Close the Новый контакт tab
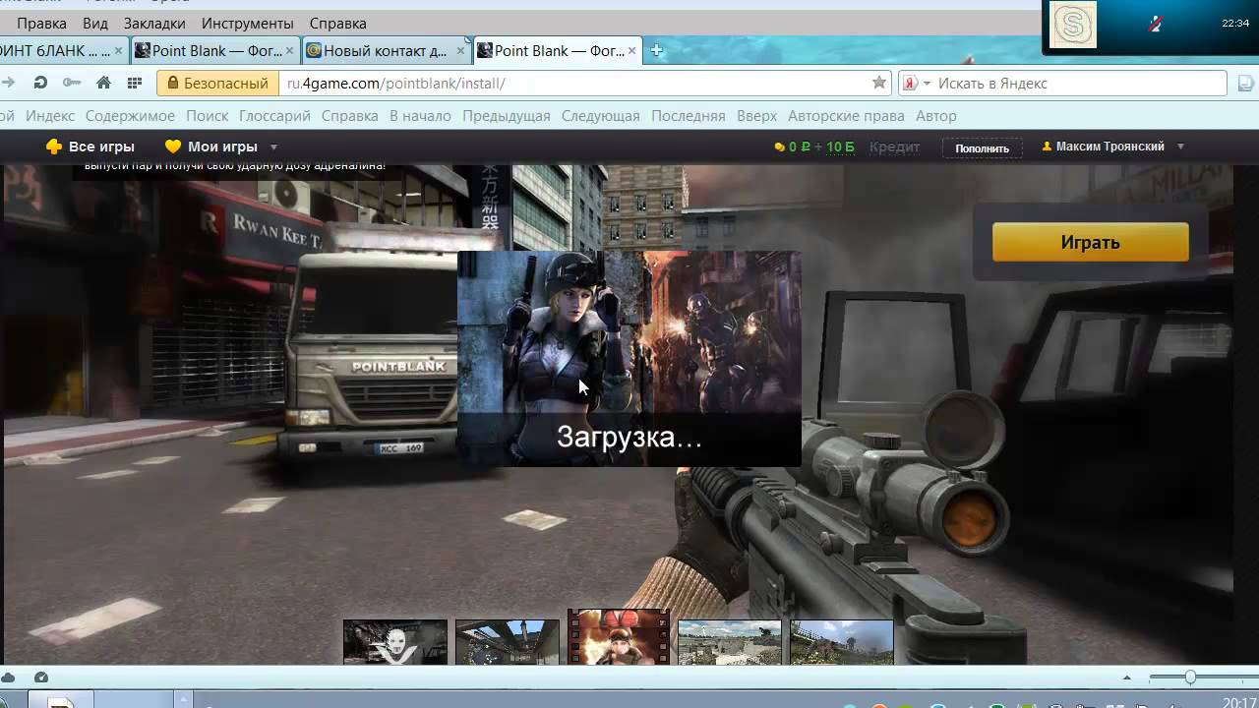 click(460, 50)
